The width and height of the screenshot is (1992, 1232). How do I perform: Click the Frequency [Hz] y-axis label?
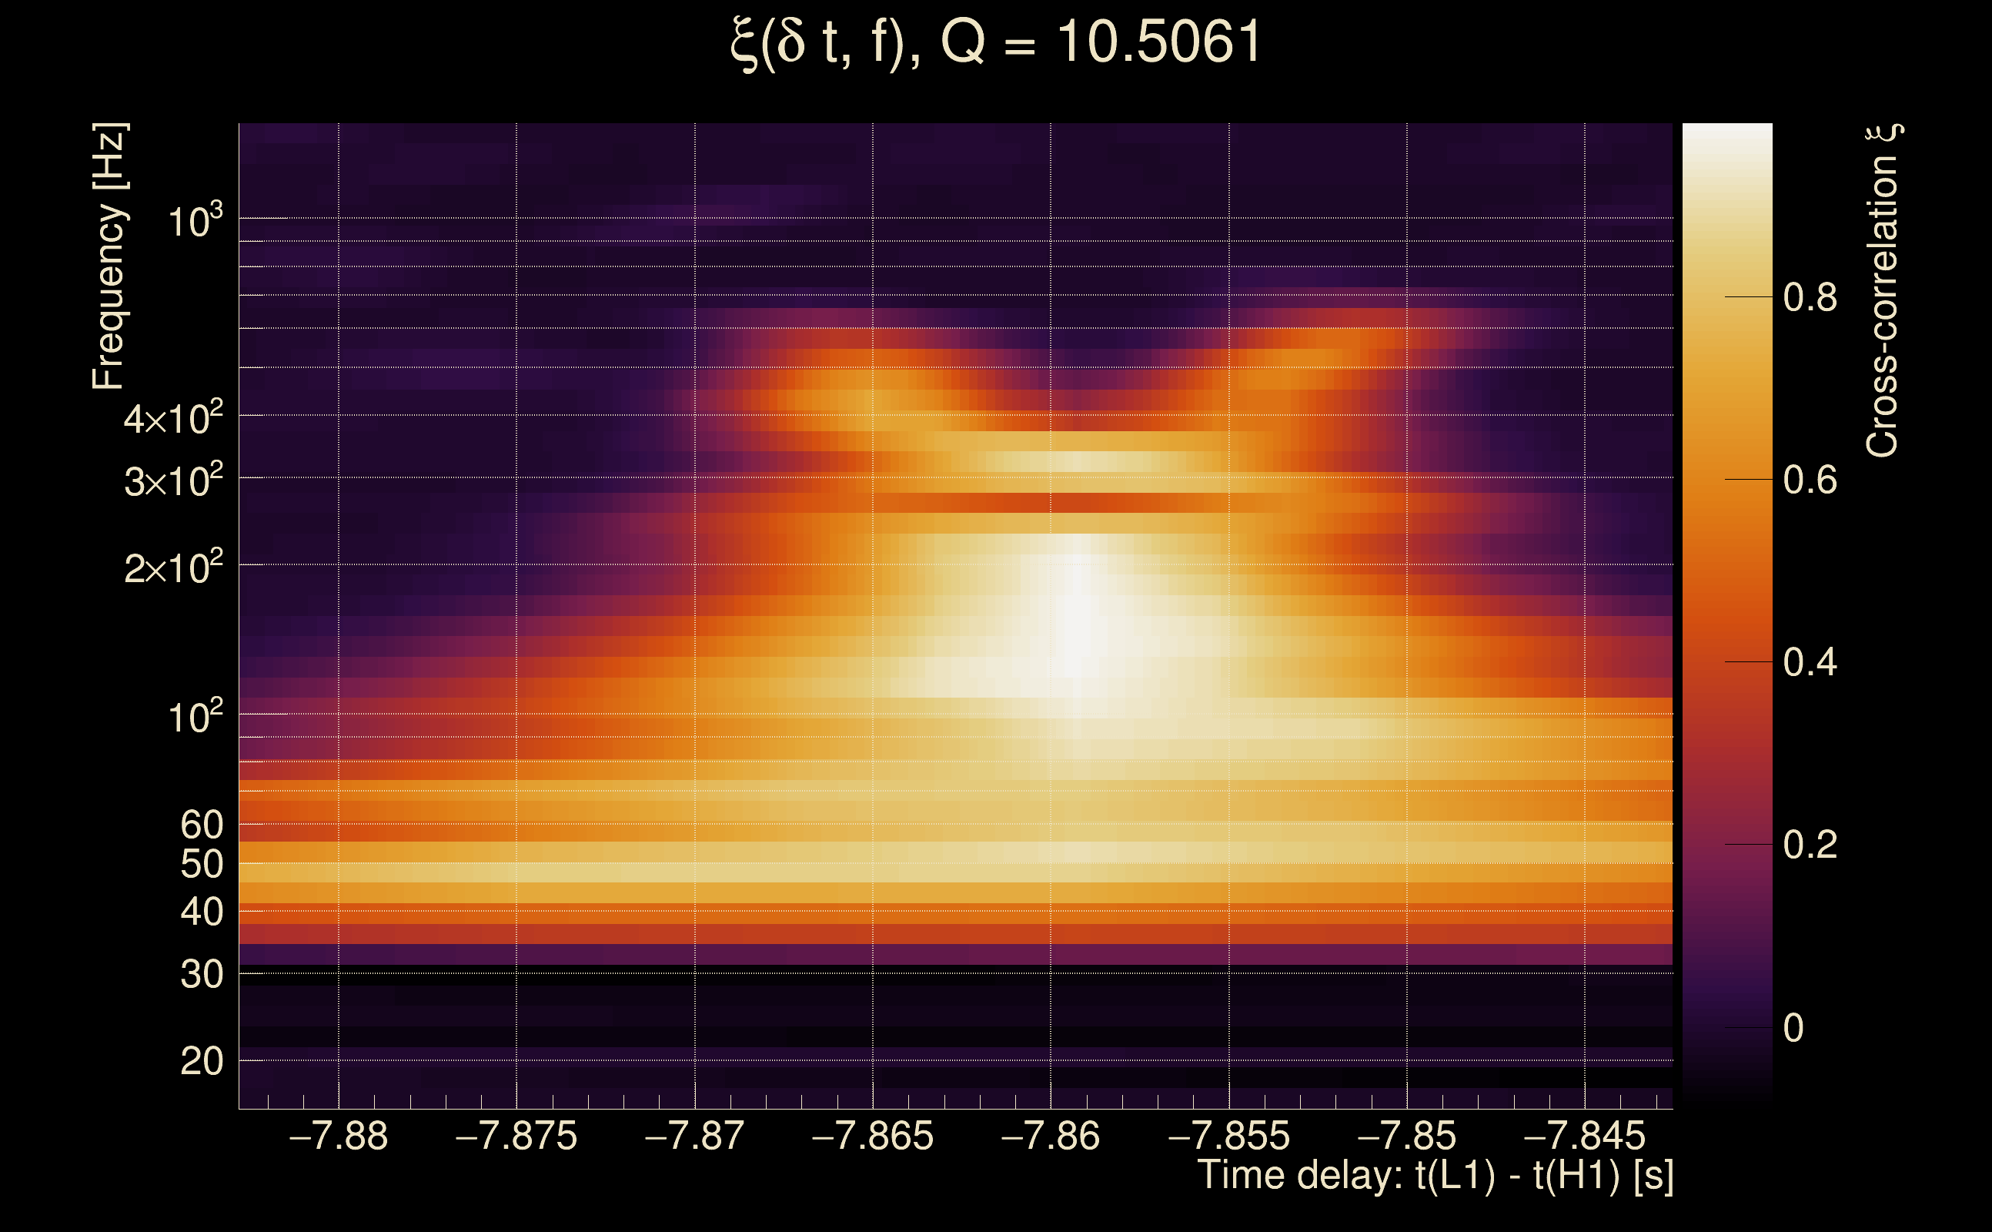(109, 256)
